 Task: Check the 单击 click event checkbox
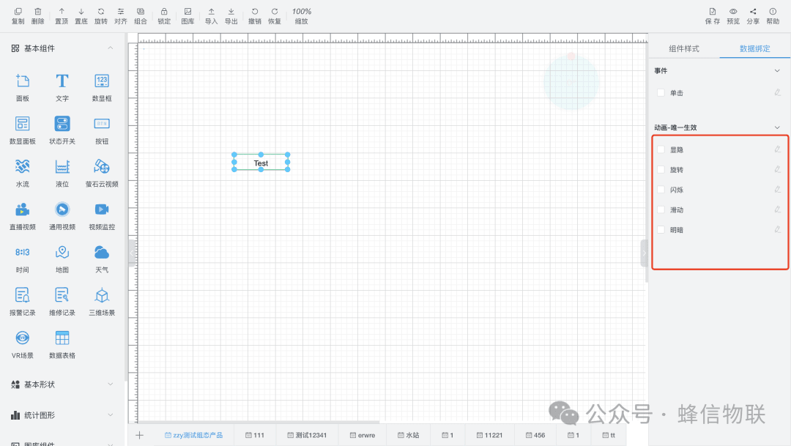(661, 93)
